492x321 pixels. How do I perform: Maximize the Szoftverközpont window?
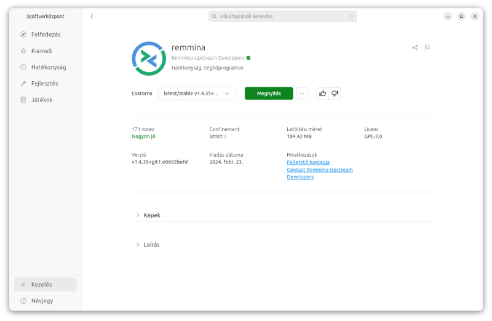coord(461,17)
